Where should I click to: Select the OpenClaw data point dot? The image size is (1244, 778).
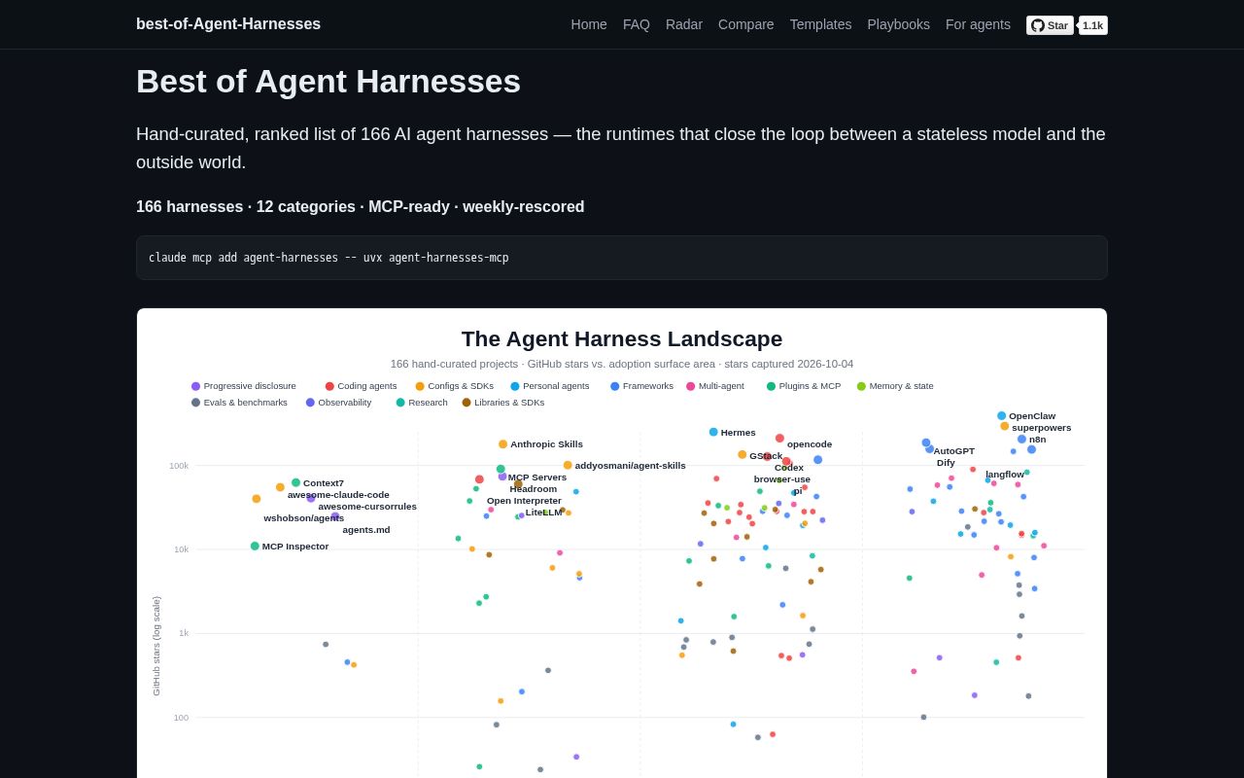click(1002, 415)
